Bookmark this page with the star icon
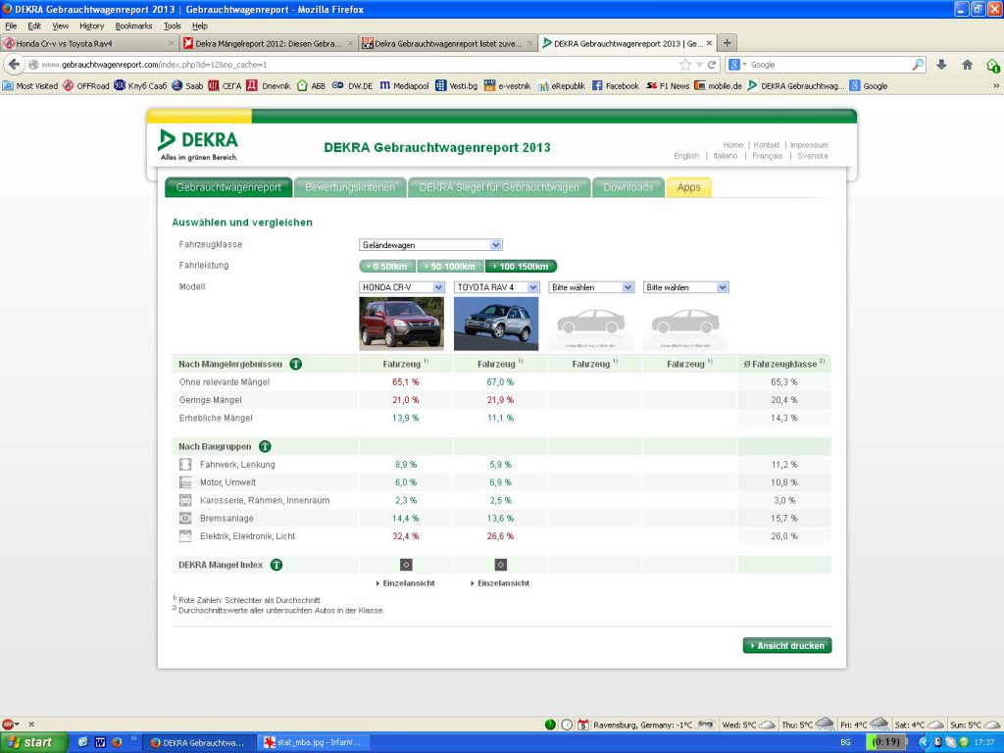 click(x=685, y=65)
